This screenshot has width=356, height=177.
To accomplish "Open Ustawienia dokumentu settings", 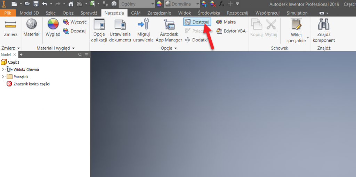I will [120, 26].
